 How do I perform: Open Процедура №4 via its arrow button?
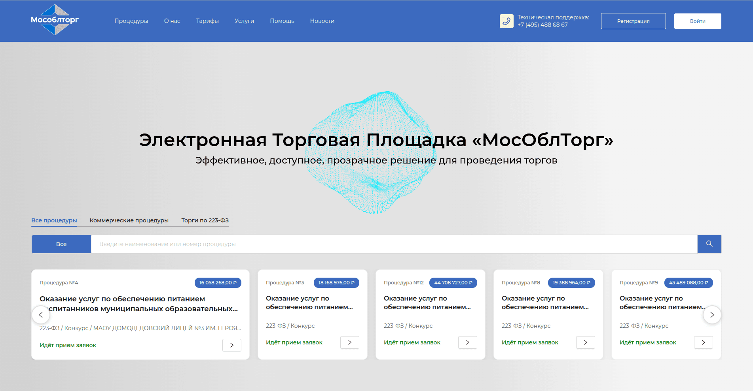click(232, 345)
